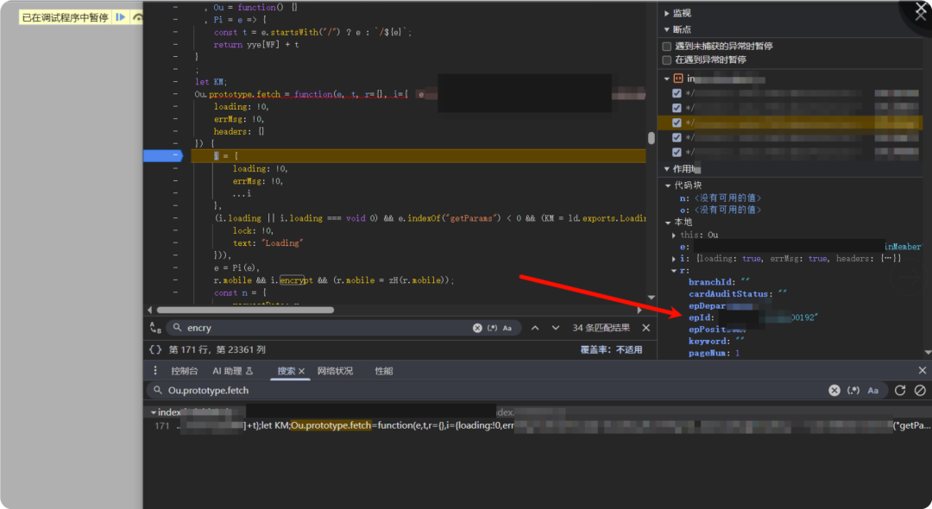Expand the 'this: Ou' object
The width and height of the screenshot is (932, 509).
click(674, 236)
